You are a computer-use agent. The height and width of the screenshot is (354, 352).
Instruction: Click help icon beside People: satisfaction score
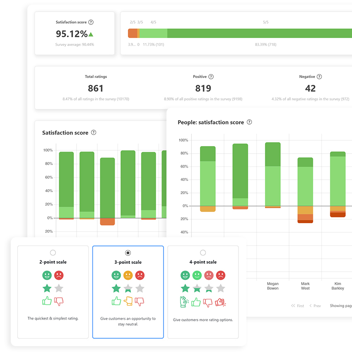[249, 122]
